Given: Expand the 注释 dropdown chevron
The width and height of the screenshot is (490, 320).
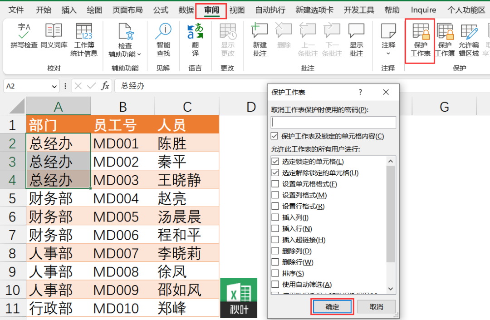Looking at the screenshot, I should tap(388, 54).
